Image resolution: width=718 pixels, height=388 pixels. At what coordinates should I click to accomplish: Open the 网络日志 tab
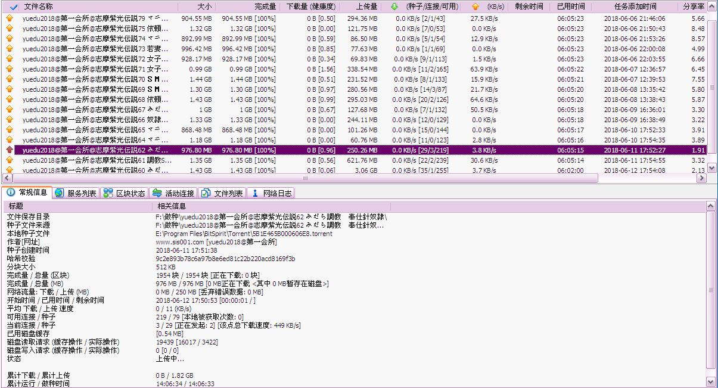click(x=271, y=193)
